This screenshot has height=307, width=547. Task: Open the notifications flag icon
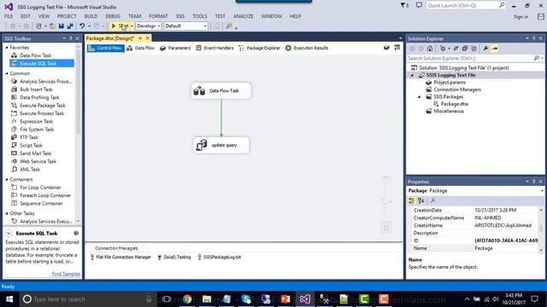tap(404, 6)
